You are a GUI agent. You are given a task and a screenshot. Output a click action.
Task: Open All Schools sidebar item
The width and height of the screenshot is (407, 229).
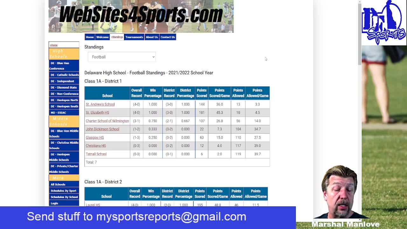coord(64,184)
